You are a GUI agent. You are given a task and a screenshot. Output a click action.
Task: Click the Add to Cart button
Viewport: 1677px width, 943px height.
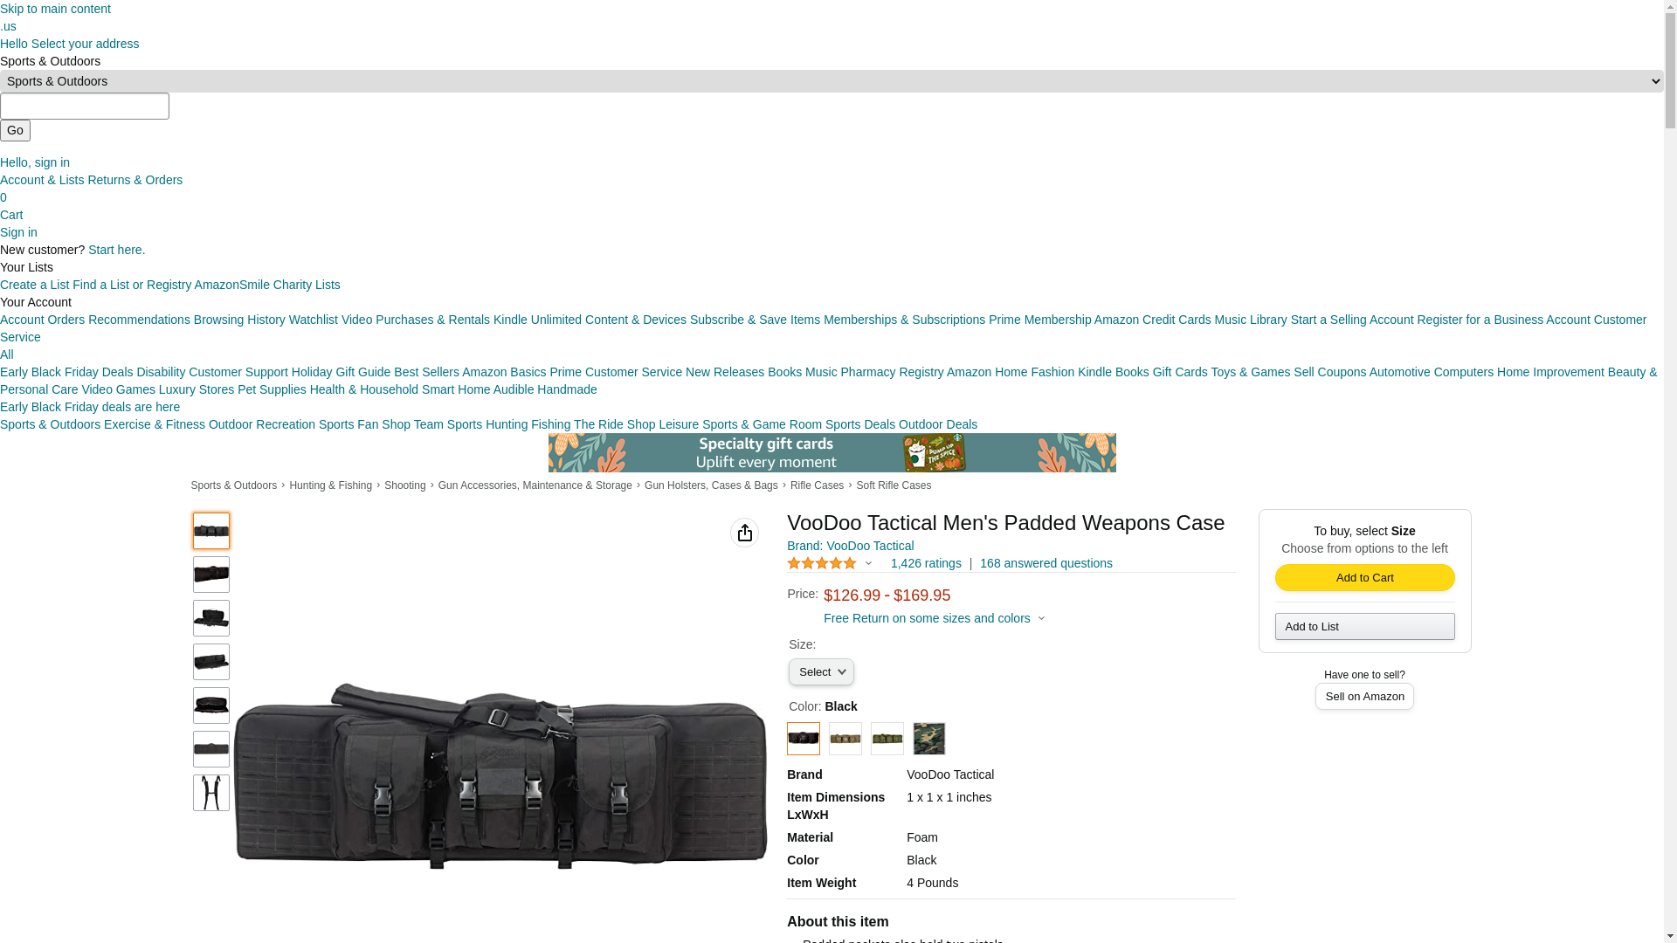point(1364,577)
